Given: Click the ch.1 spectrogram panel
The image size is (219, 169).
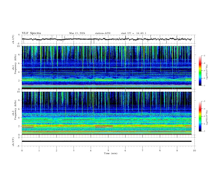Looking at the screenshot, I should click(107, 67).
